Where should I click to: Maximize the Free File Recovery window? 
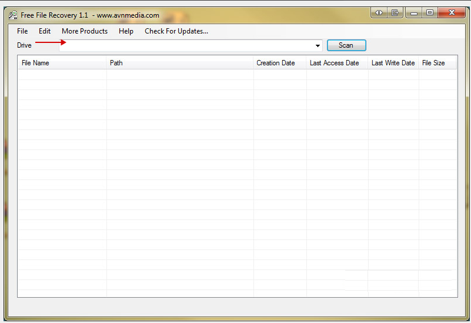pyautogui.click(x=430, y=12)
